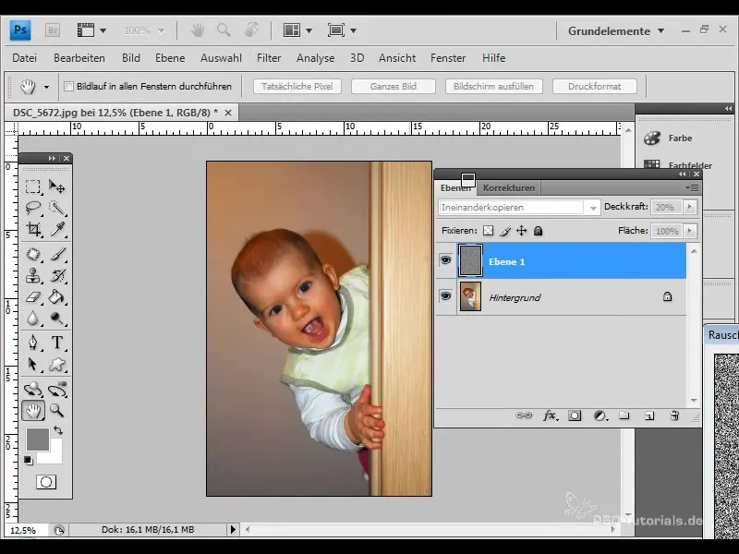This screenshot has width=739, height=554.
Task: Select the Paint Bucket tool
Action: (57, 296)
